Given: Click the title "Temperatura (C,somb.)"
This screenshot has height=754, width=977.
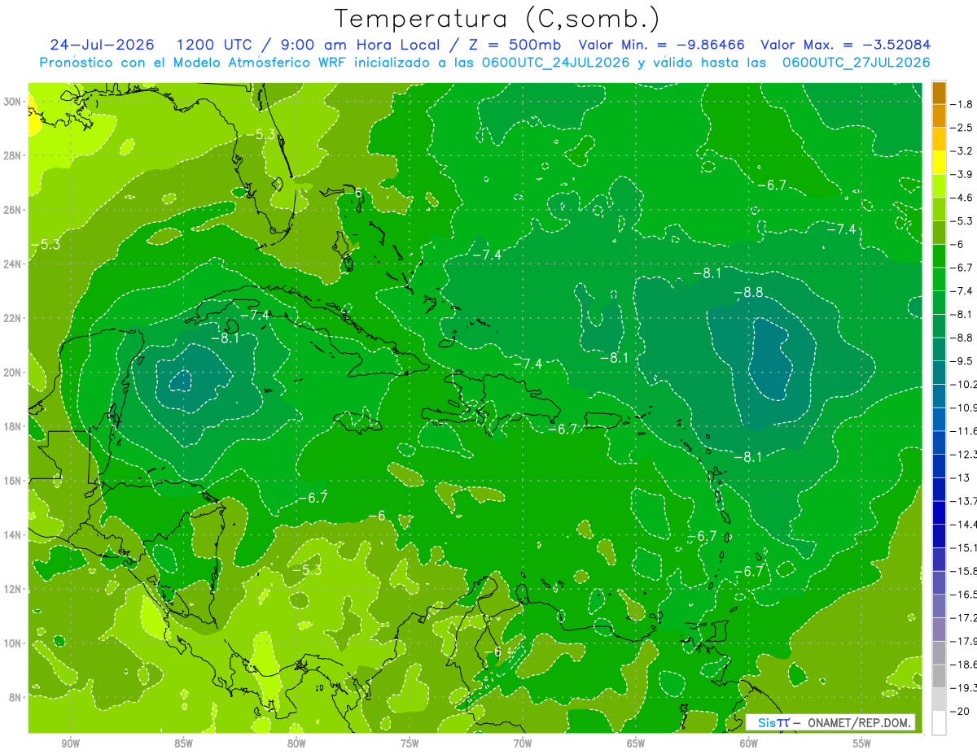Looking at the screenshot, I should pyautogui.click(x=497, y=19).
